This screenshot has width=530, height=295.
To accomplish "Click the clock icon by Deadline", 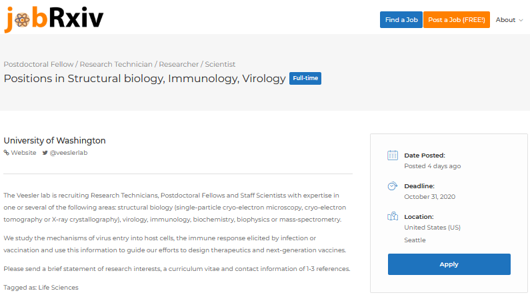I will click(x=393, y=186).
